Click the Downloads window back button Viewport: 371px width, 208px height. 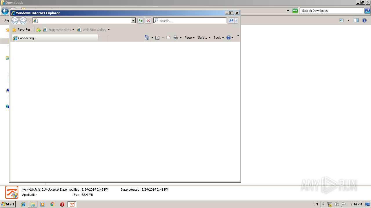(x=5, y=11)
